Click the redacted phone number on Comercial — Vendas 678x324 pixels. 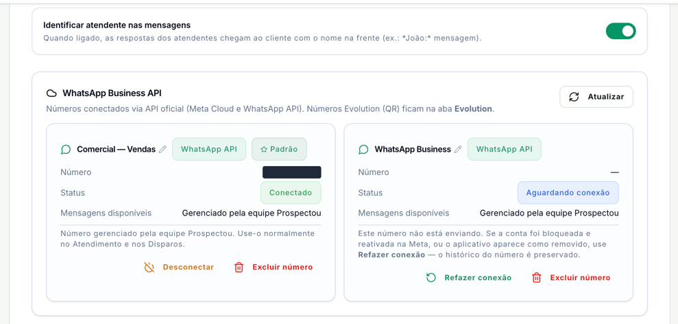[292, 172]
